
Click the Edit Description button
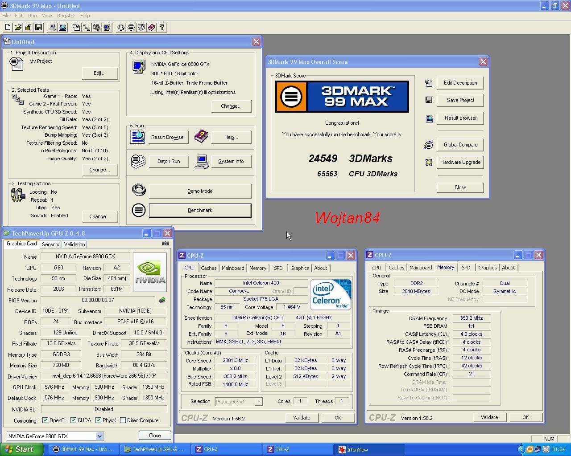(460, 83)
